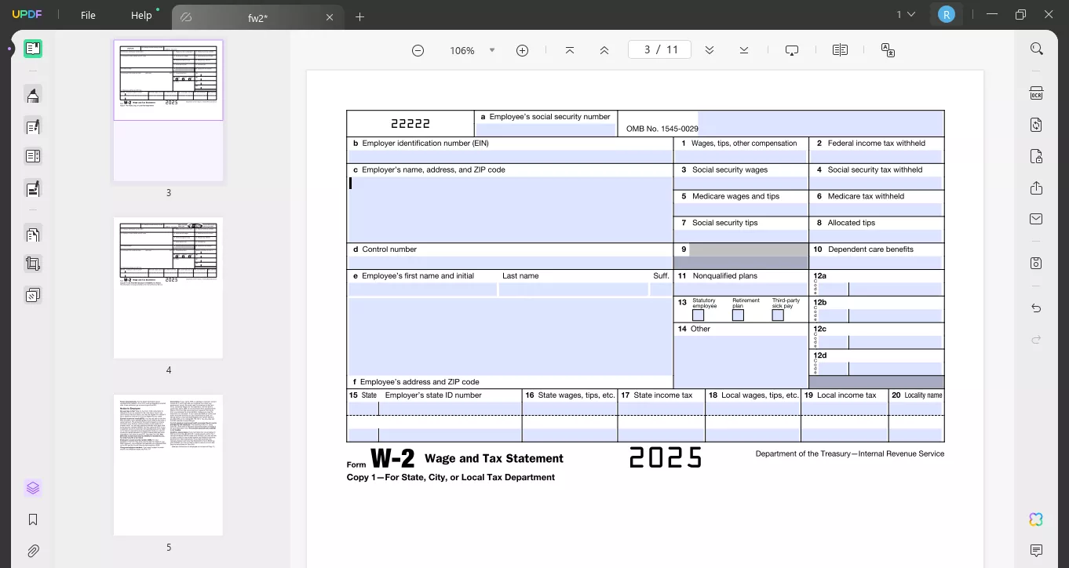The image size is (1069, 568).
Task: Open the File menu
Action: pos(87,14)
